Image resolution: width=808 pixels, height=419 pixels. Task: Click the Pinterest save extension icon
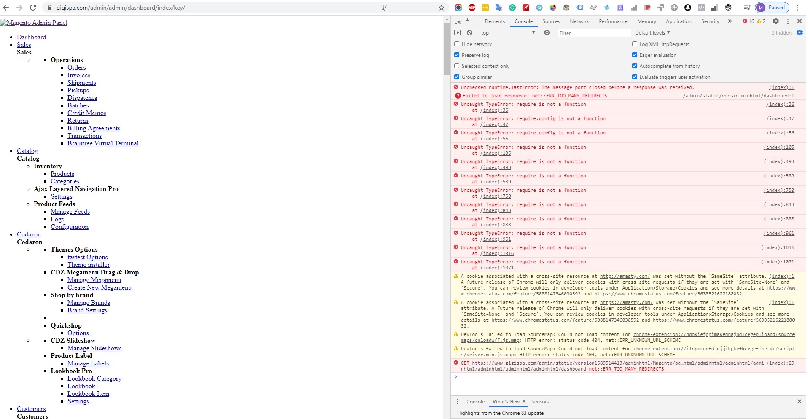[525, 8]
